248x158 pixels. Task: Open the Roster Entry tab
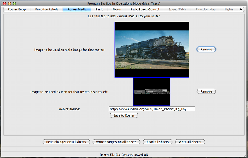tap(17, 9)
